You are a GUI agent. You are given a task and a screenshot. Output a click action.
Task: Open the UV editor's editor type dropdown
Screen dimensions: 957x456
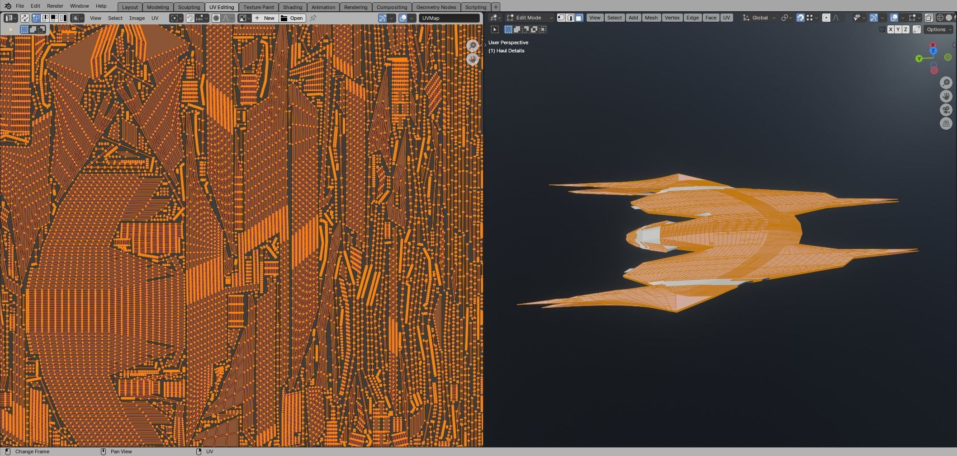click(x=10, y=18)
